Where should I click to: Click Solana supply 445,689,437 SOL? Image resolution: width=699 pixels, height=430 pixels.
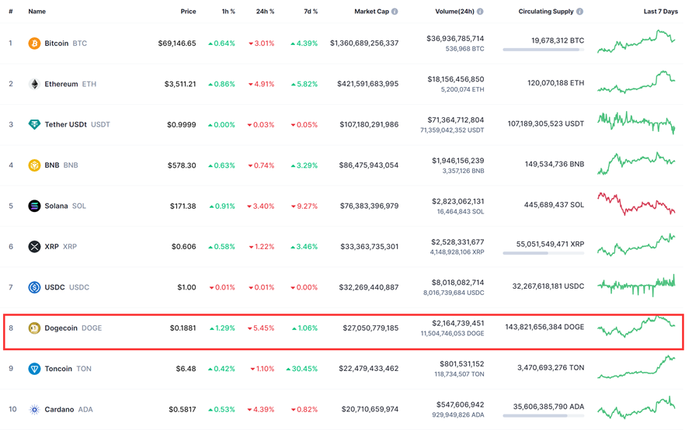tap(554, 205)
